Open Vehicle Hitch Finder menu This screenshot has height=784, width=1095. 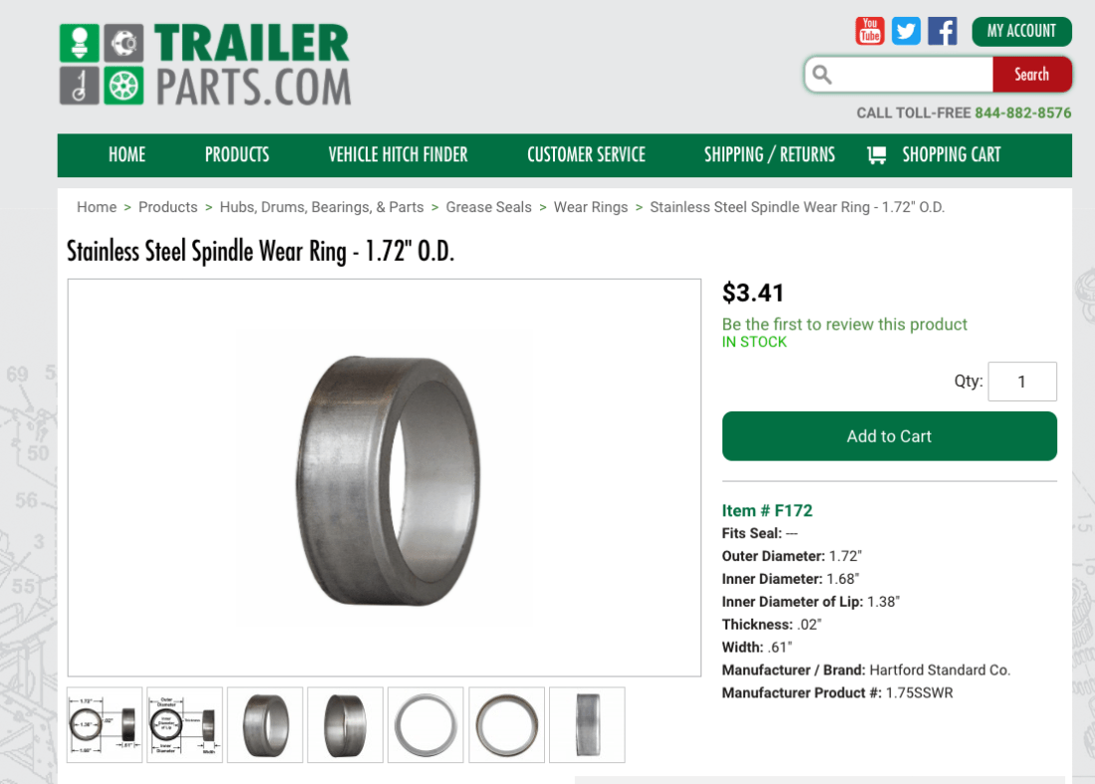coord(399,155)
